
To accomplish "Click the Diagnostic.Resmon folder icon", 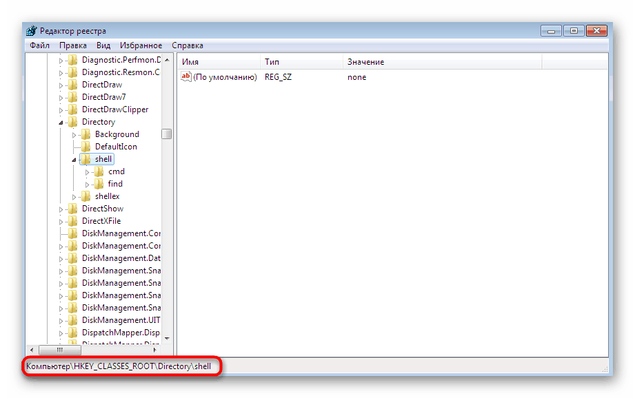I will pos(73,72).
